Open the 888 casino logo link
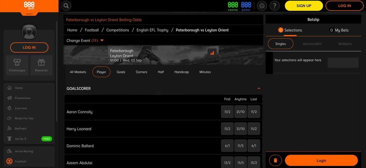366x168 pixels. [233, 6]
